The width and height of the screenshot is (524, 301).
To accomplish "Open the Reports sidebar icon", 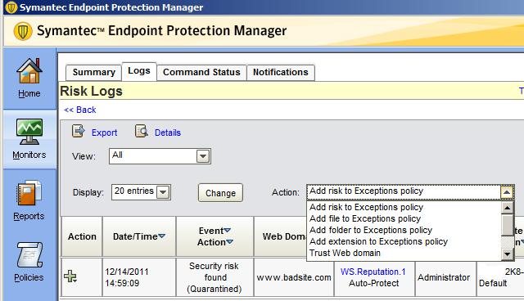I will (29, 193).
